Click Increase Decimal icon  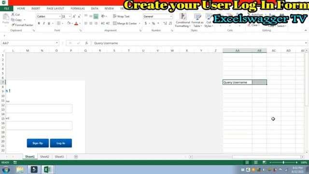point(165,24)
